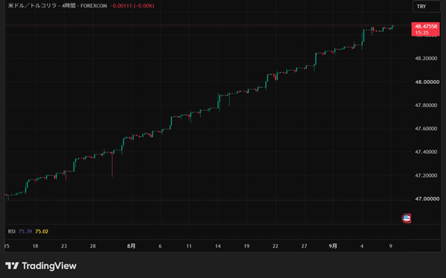Viewport: 446px width, 278px height.
Task: Open the TRY currency selector
Action: point(426,7)
